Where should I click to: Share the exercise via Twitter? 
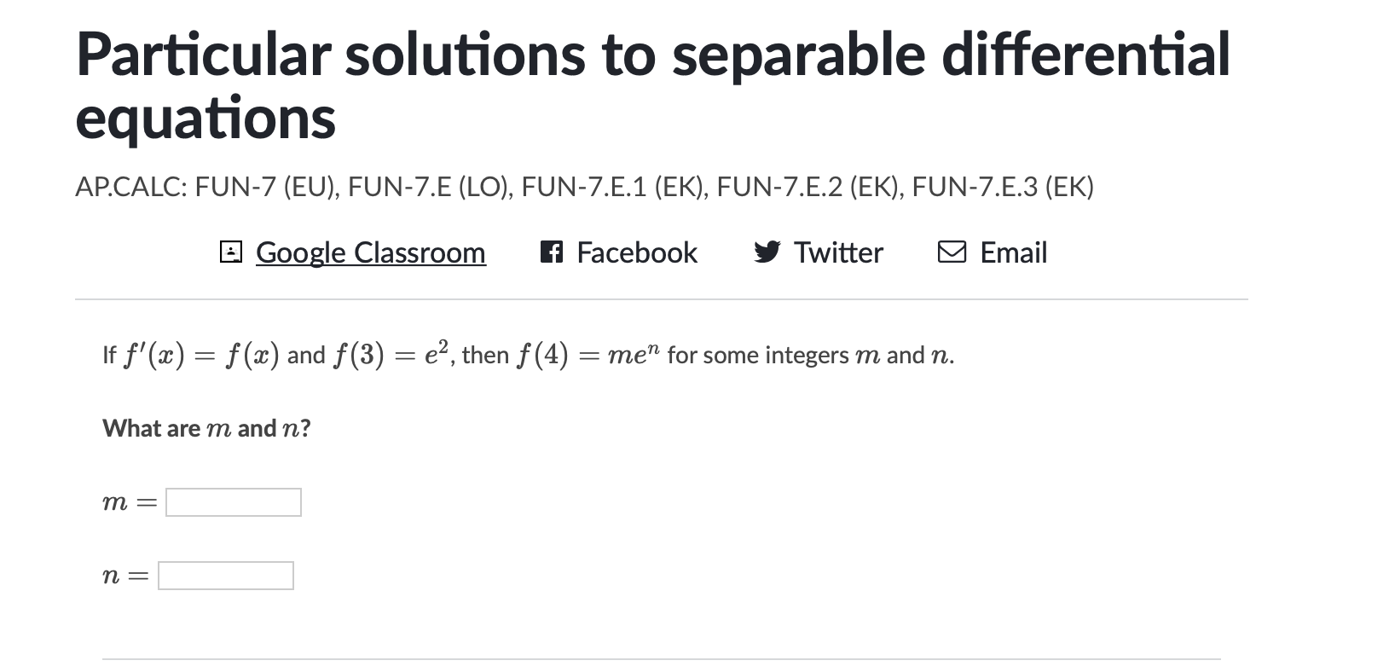838,252
